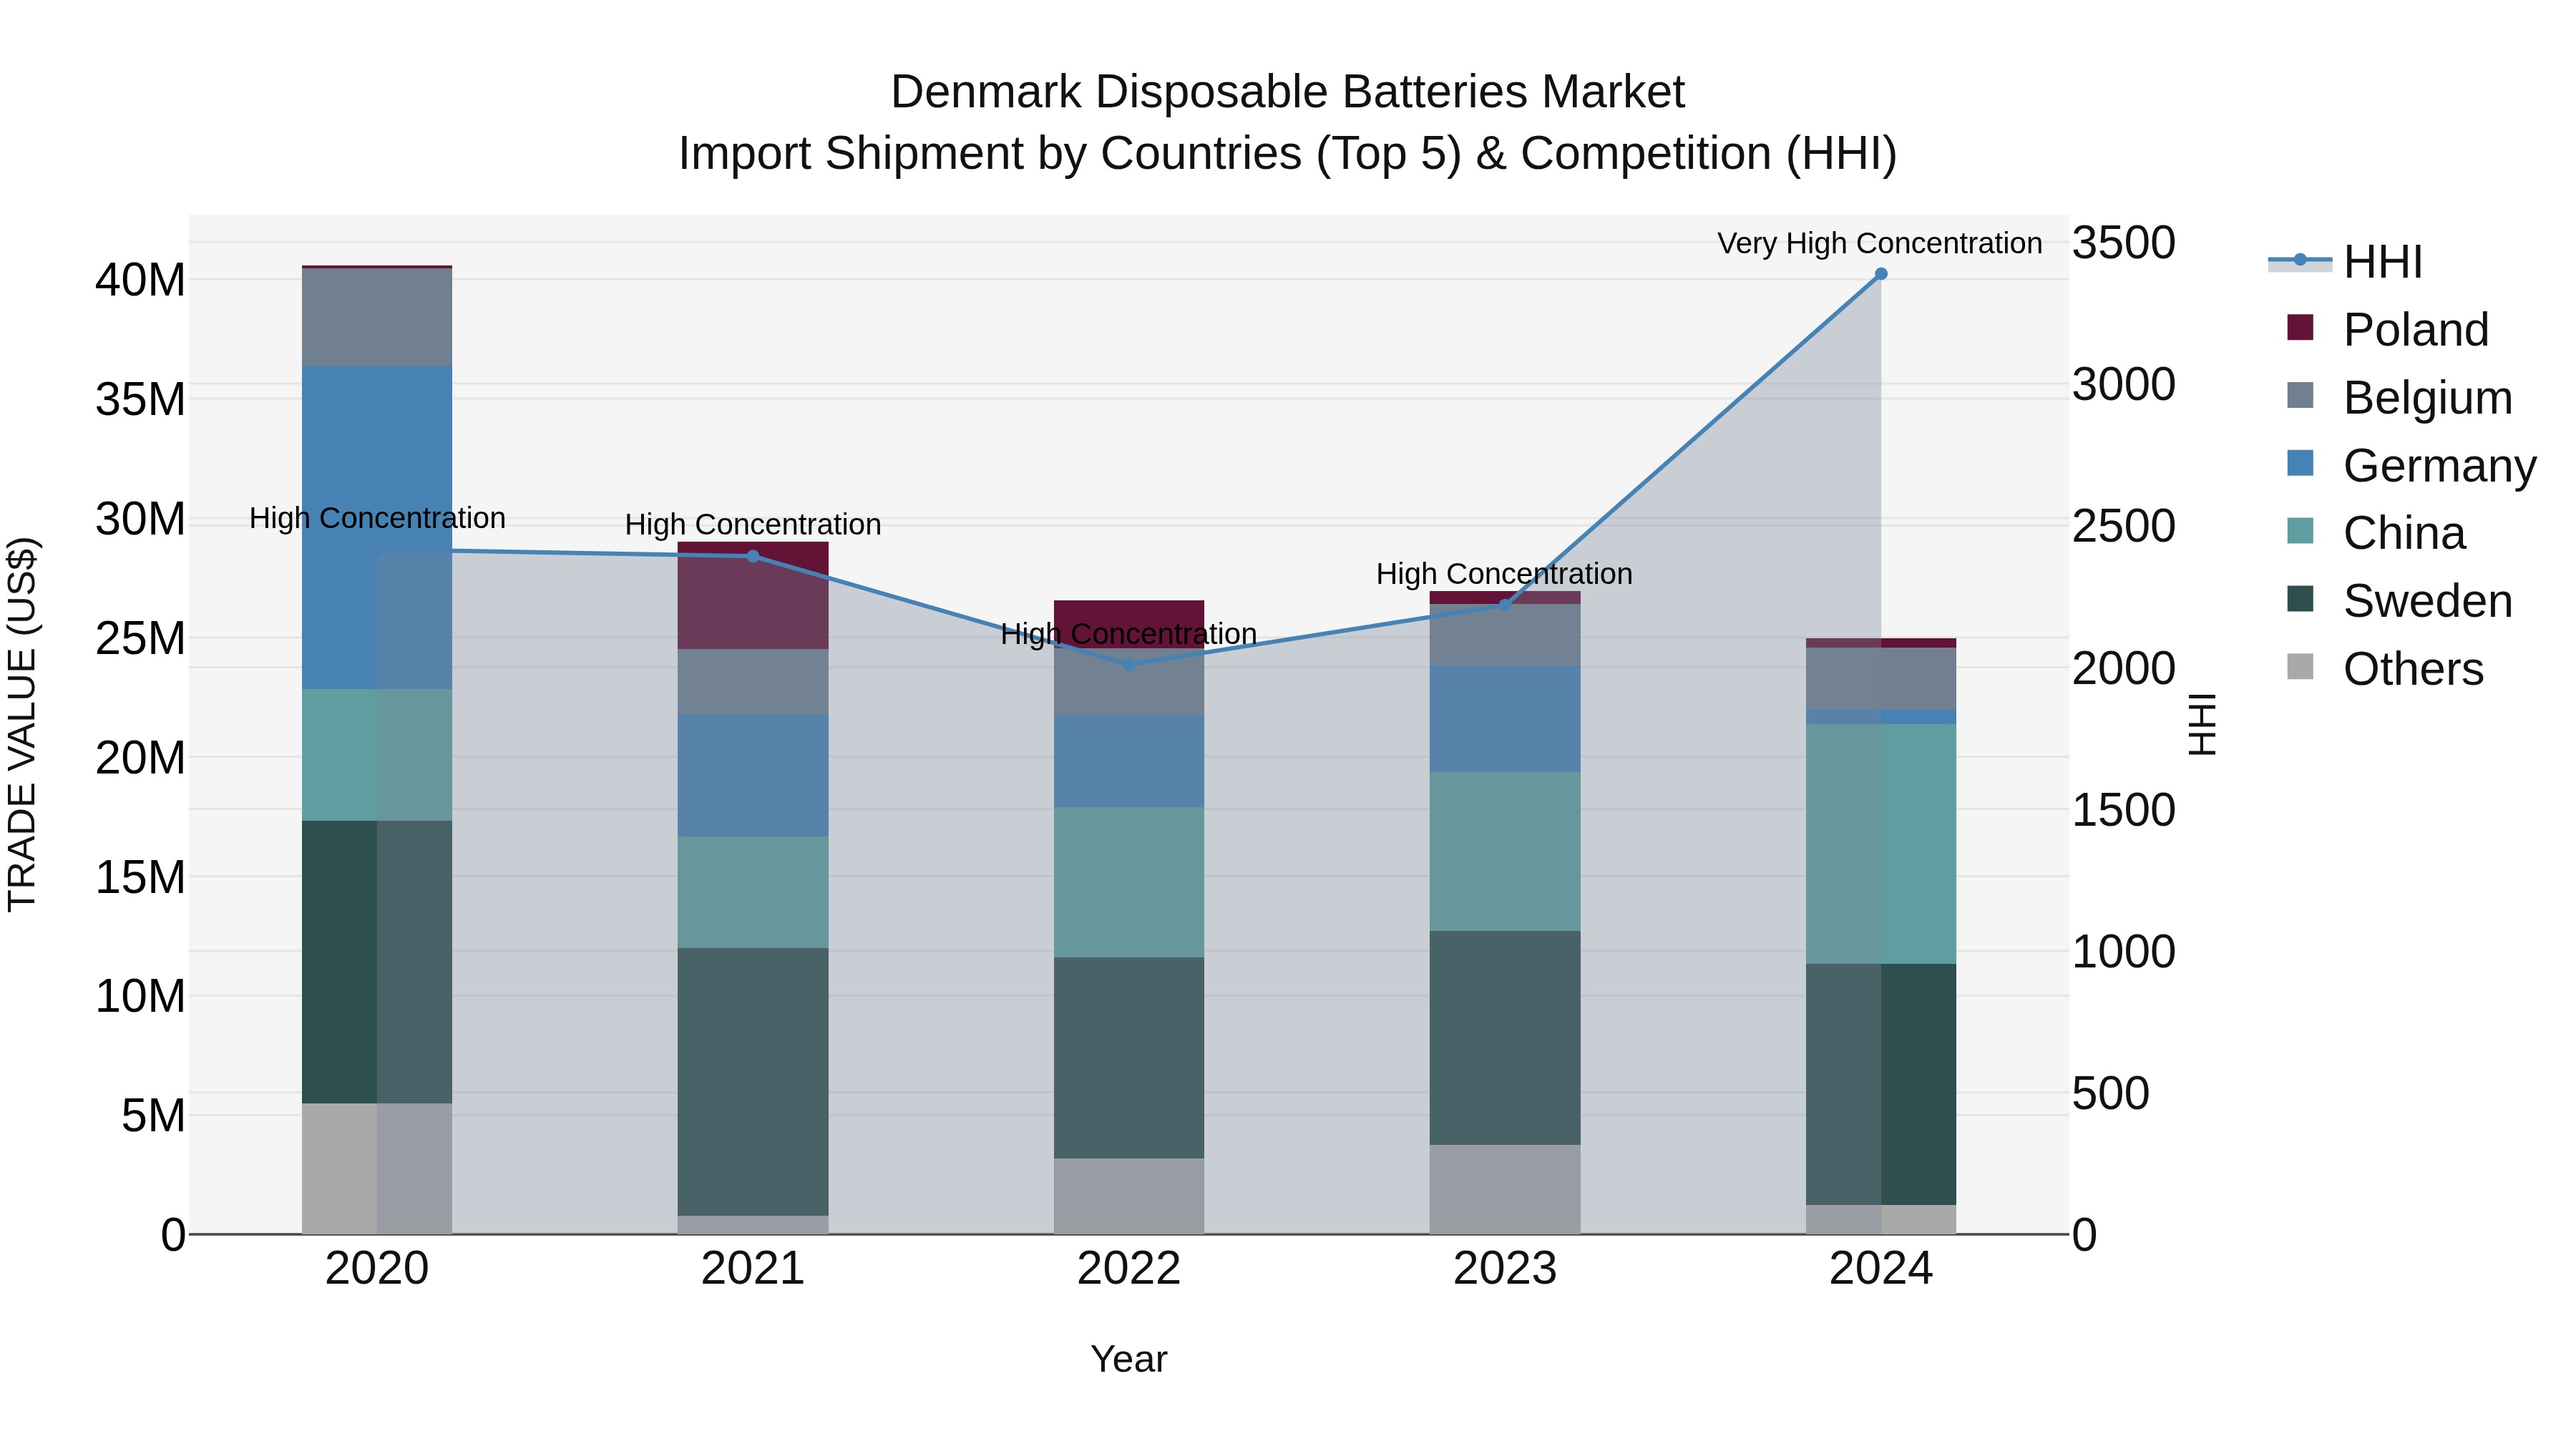Click the 'TRADE VALUE (US$)' axis title
Viewport: 2576px width, 1449px height.
click(x=22, y=724)
